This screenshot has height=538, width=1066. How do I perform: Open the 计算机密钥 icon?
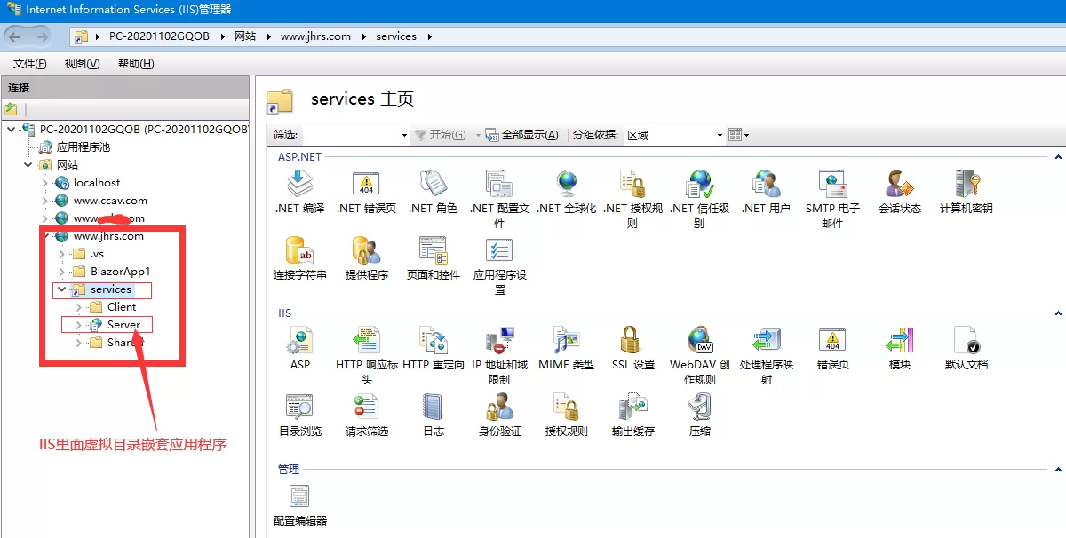coord(966,184)
